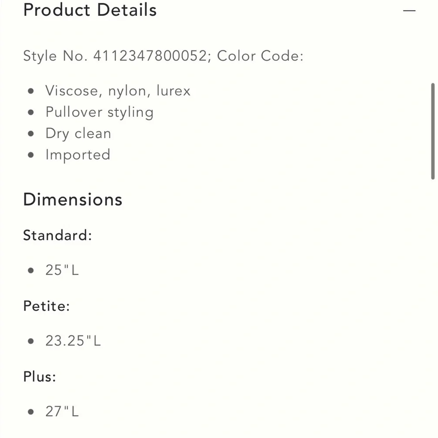Click the word lurex in materials
This screenshot has height=438, width=438.
pyautogui.click(x=173, y=91)
